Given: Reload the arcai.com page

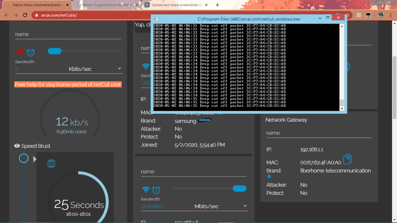Looking at the screenshot, I should click(x=25, y=15).
